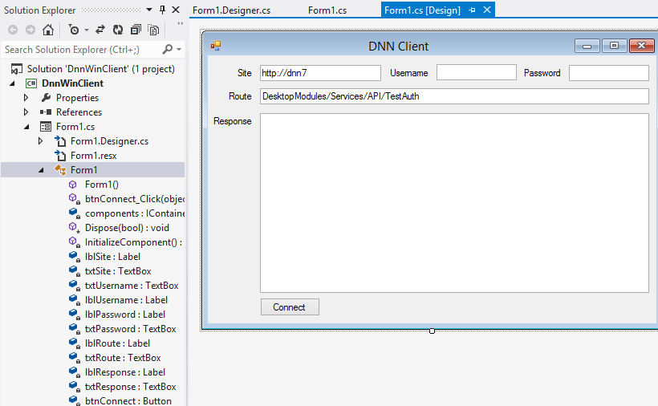The height and width of the screenshot is (406, 658).
Task: Collapse the DnnWinClient project node
Action: click(x=12, y=83)
